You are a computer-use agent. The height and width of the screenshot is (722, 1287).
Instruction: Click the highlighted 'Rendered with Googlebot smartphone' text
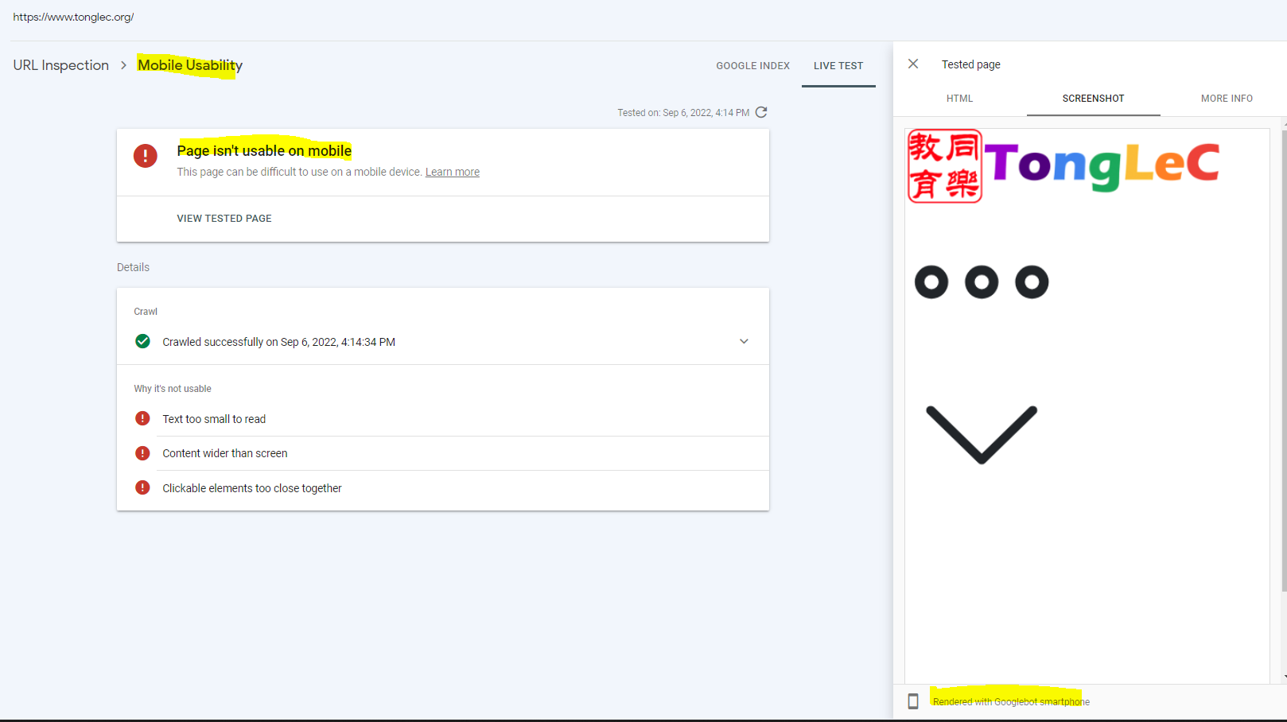pyautogui.click(x=1011, y=701)
